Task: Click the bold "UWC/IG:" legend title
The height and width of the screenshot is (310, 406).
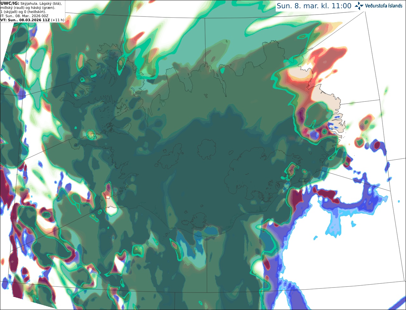Action: 10,3
